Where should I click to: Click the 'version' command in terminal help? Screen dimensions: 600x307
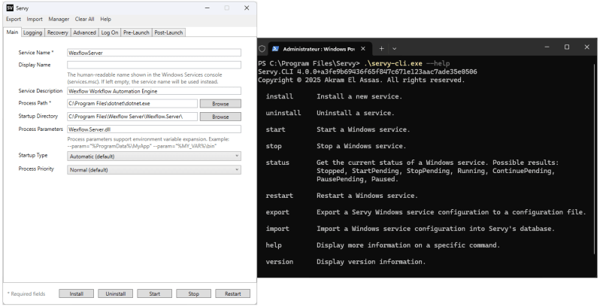pos(280,262)
